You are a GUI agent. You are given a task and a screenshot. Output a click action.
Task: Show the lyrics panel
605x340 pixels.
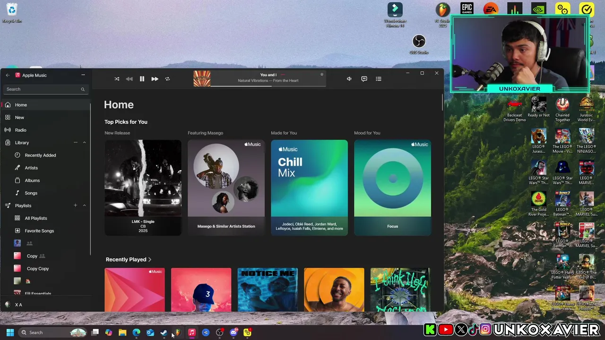[364, 79]
